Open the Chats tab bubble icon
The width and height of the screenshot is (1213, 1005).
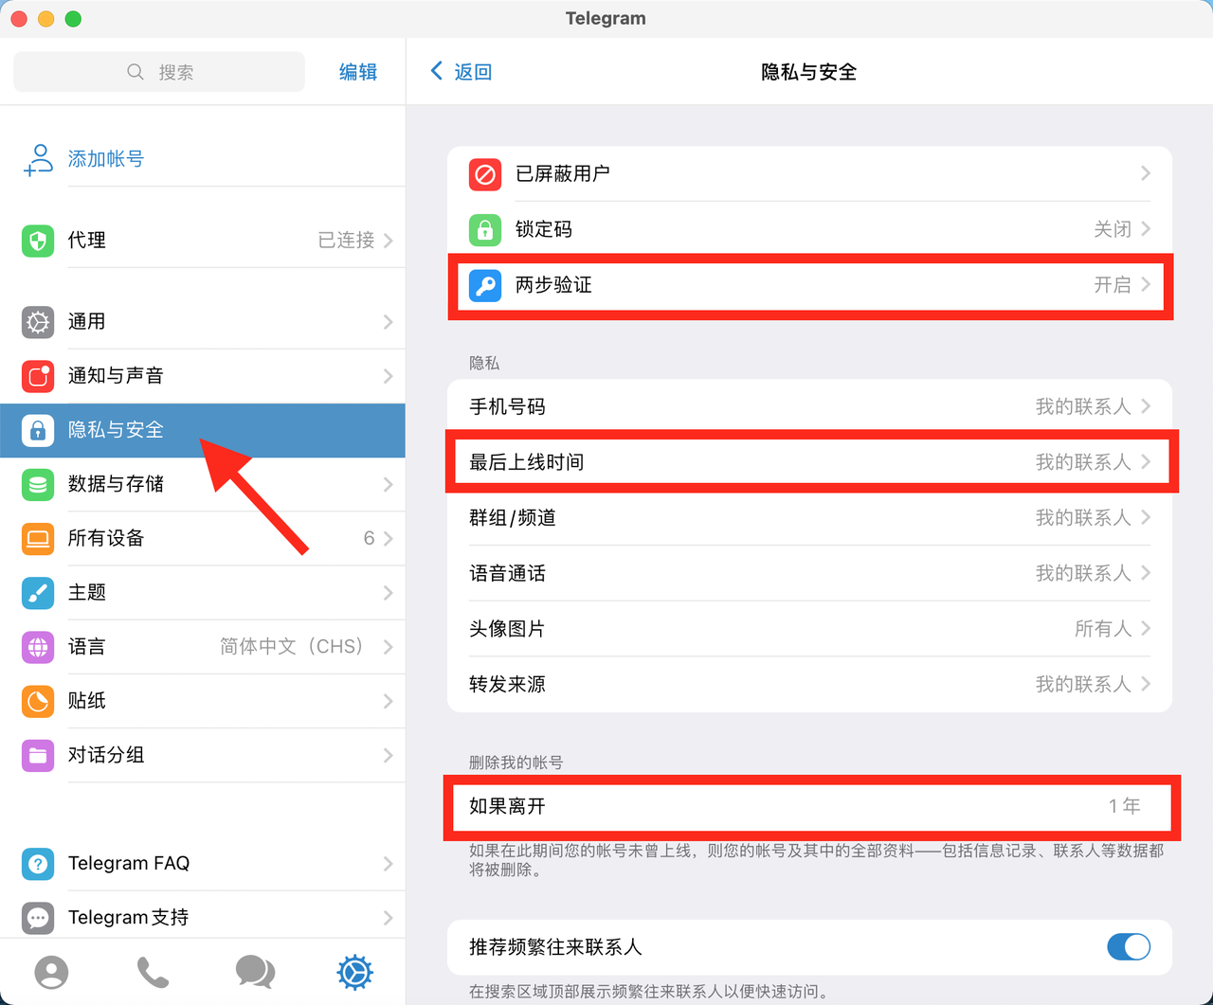(255, 972)
